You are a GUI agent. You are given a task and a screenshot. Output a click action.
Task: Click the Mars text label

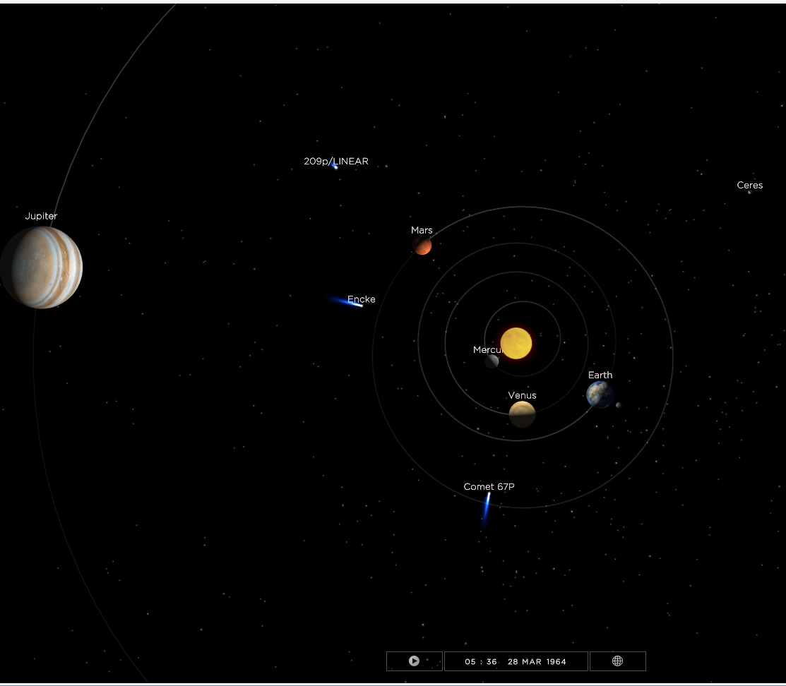point(422,230)
